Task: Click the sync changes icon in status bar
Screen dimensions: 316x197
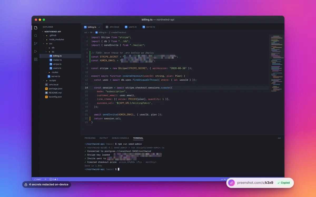Action: 46,179
